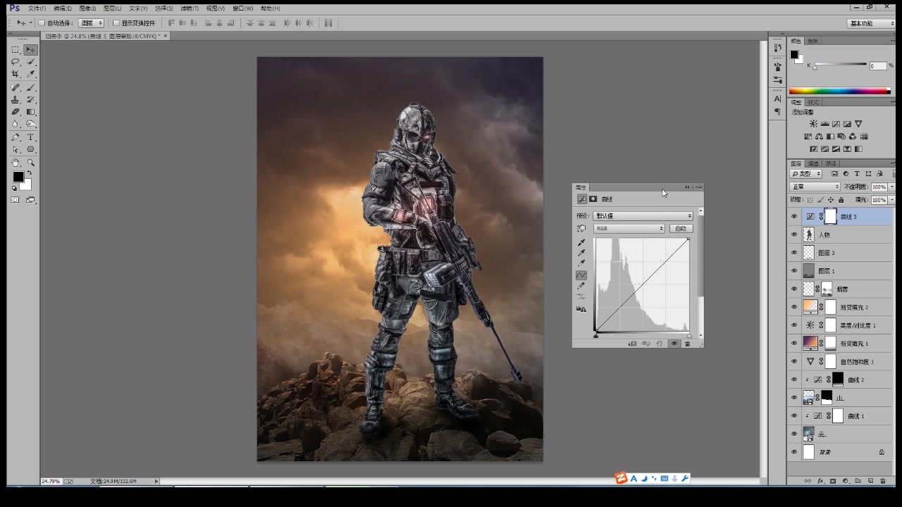This screenshot has height=507, width=902.
Task: Select the Eraser tool
Action: [x=16, y=112]
